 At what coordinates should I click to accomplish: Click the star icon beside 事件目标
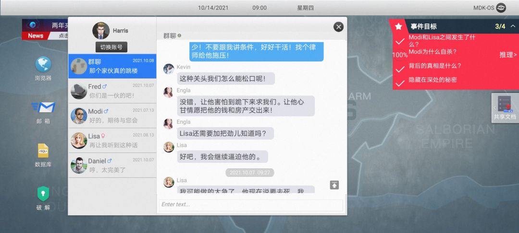[x=398, y=26]
